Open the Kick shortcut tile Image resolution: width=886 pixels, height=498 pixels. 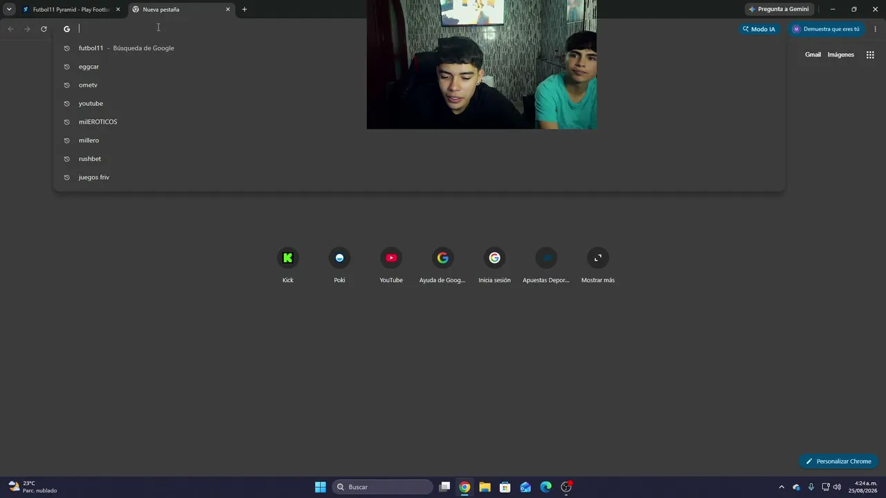[x=288, y=266]
